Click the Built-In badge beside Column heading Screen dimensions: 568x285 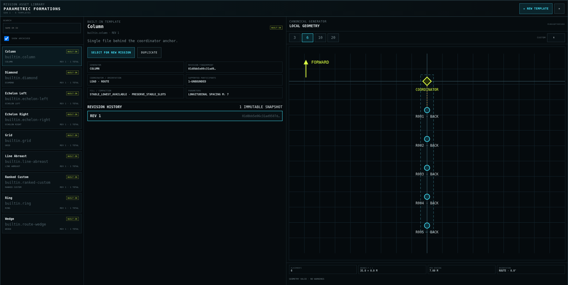[x=276, y=28]
